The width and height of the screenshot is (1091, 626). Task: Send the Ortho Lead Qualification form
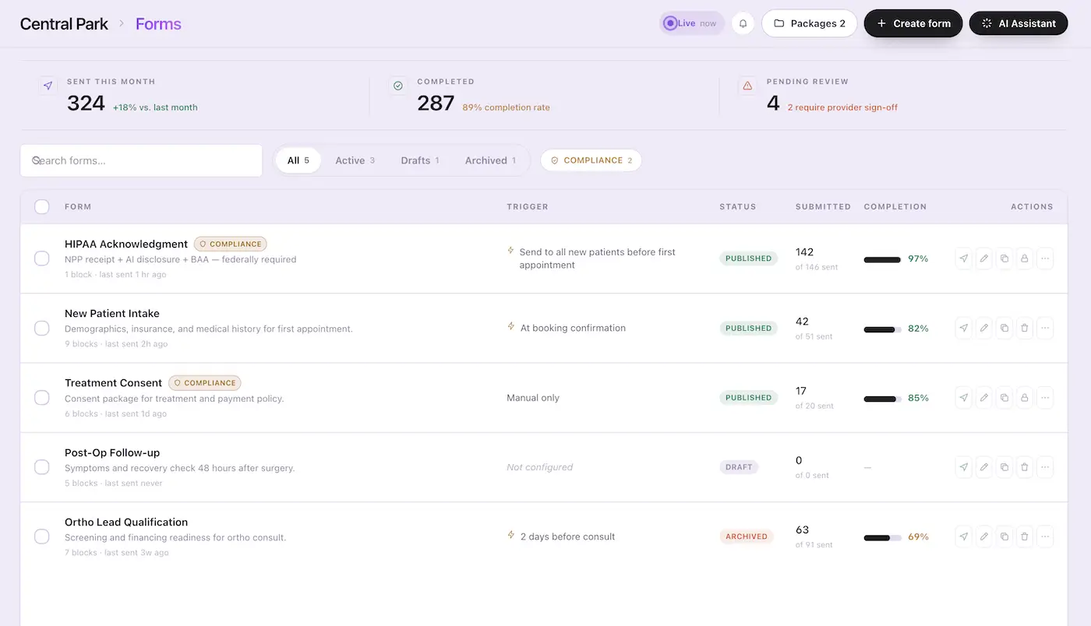pyautogui.click(x=964, y=536)
